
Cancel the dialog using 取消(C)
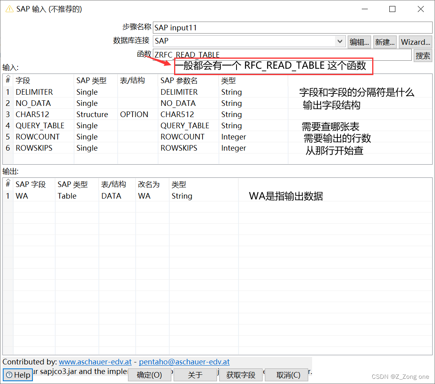click(x=286, y=375)
